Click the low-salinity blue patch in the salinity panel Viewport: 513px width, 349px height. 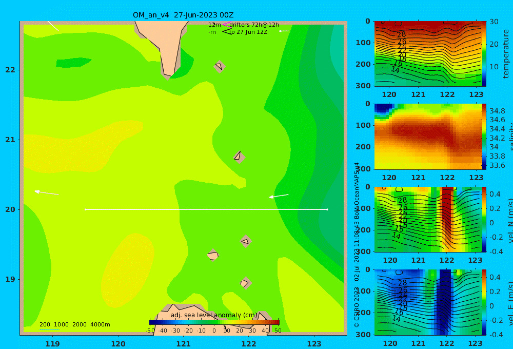click(x=383, y=108)
